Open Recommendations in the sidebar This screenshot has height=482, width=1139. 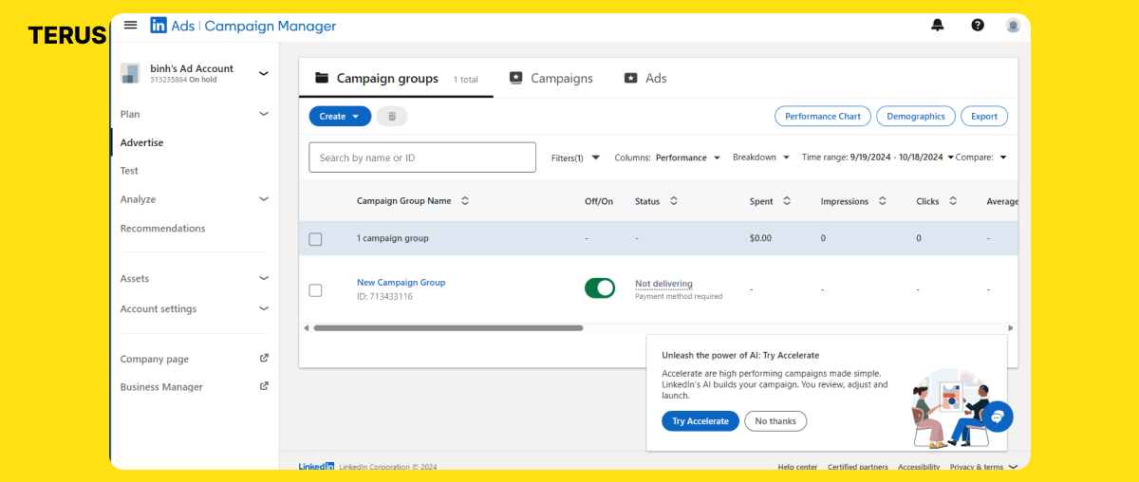click(162, 228)
